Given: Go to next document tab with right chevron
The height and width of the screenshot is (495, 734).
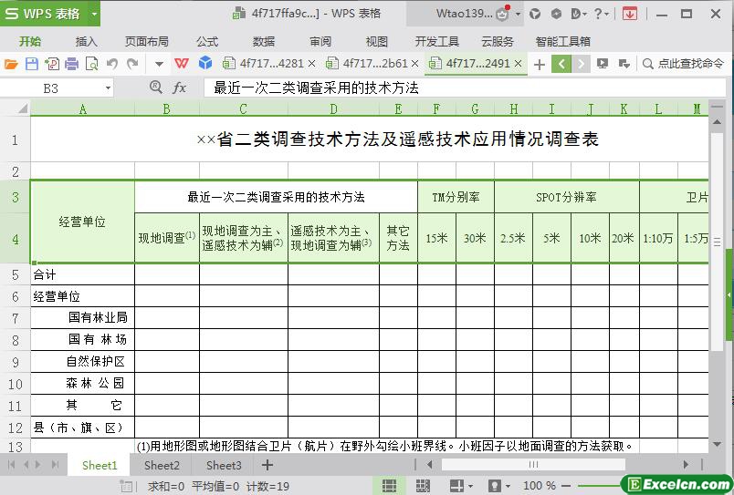Looking at the screenshot, I should tap(581, 64).
